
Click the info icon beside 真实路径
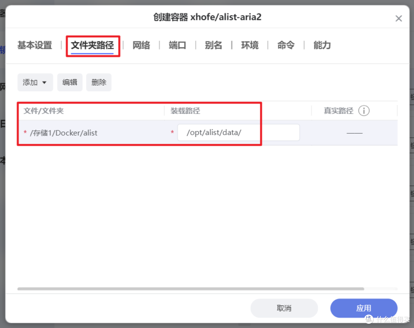(364, 110)
